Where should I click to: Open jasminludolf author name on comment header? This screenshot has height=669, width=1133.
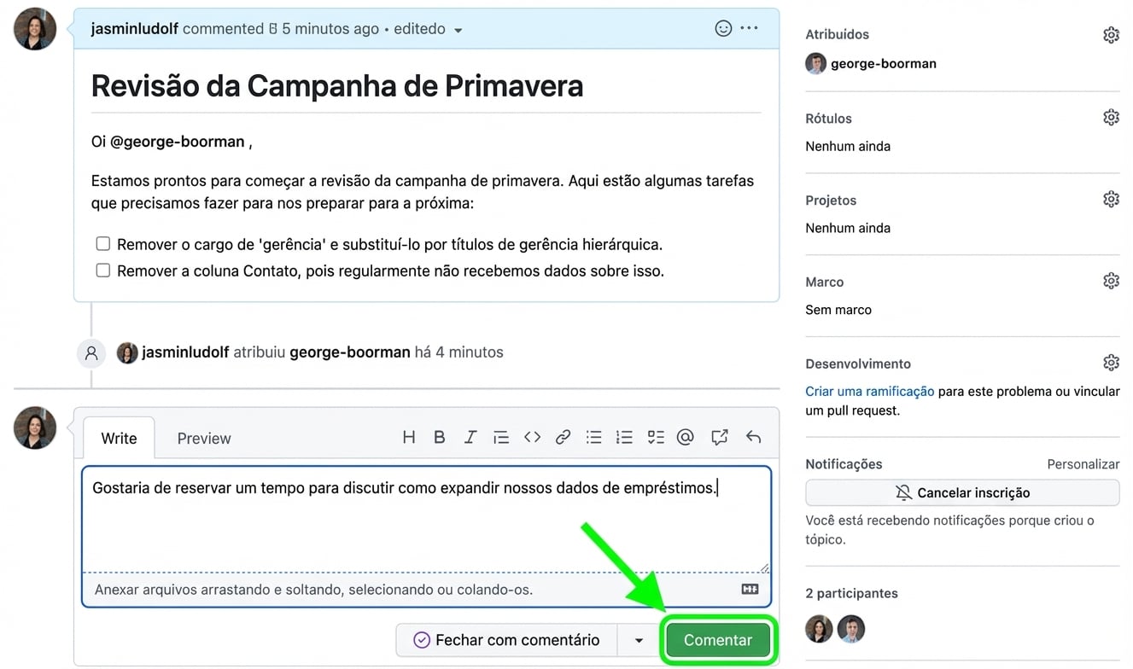(135, 28)
